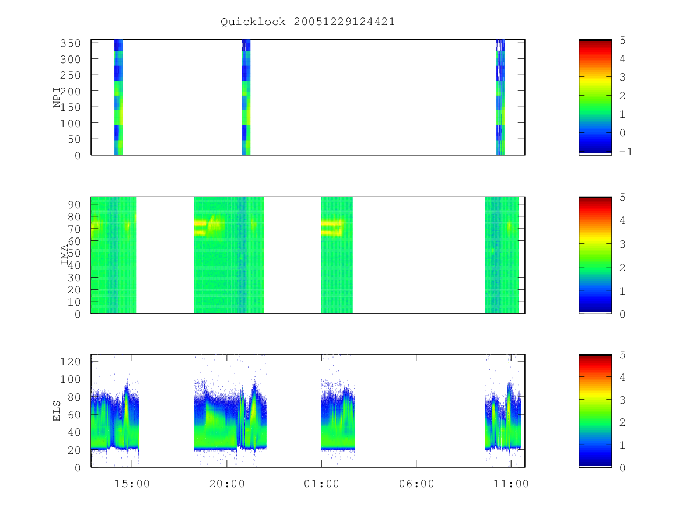Viewport: 700px width, 525px height.
Task: Click the 11:00 time axis label
Action: 511,484
